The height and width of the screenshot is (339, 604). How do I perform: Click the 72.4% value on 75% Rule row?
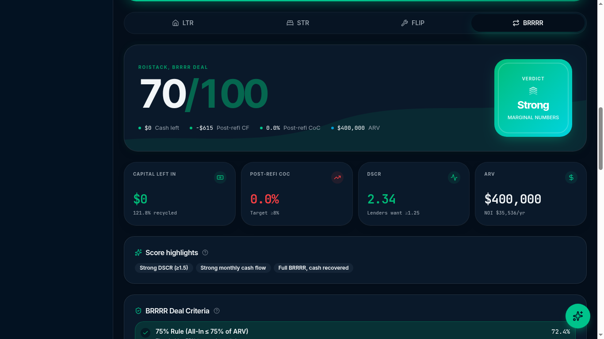561,331
